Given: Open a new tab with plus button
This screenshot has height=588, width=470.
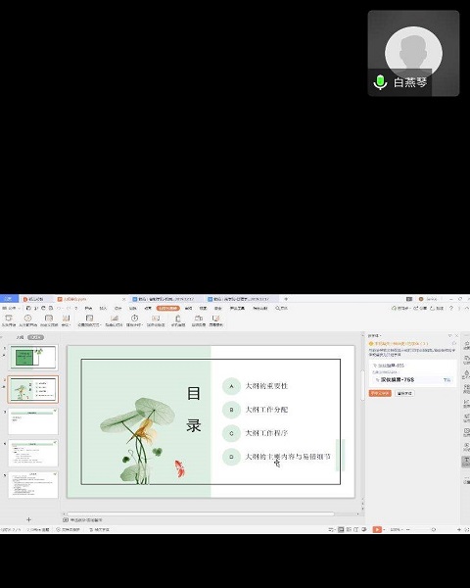Looking at the screenshot, I should click(286, 299).
